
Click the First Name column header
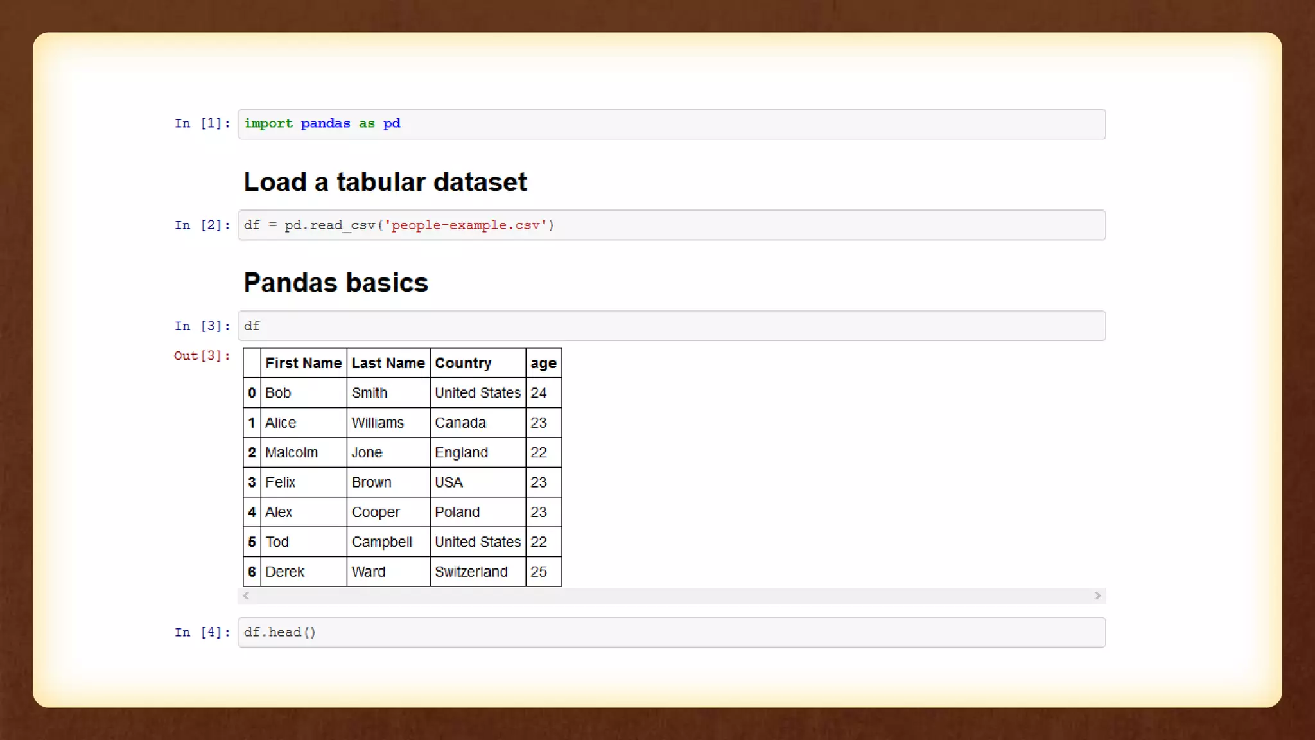pyautogui.click(x=303, y=364)
